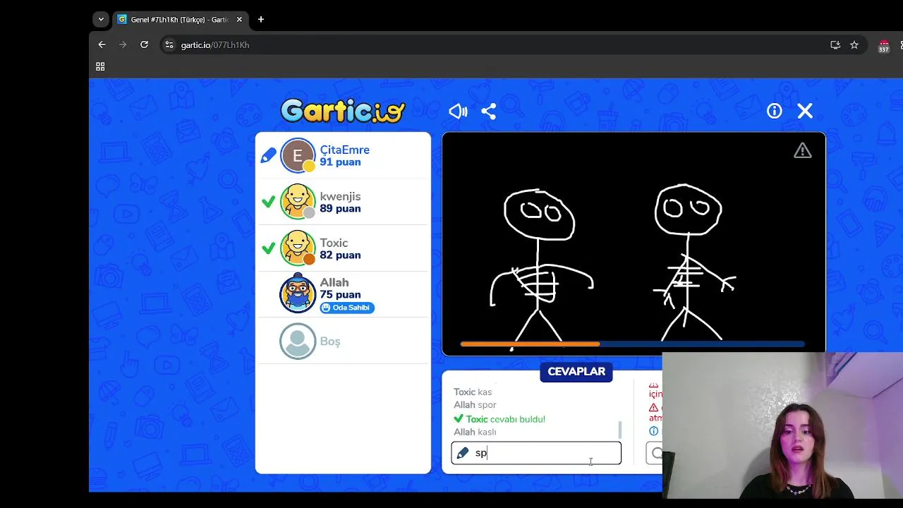The height and width of the screenshot is (508, 903).
Task: Click the answers list scrollbar
Action: click(619, 429)
